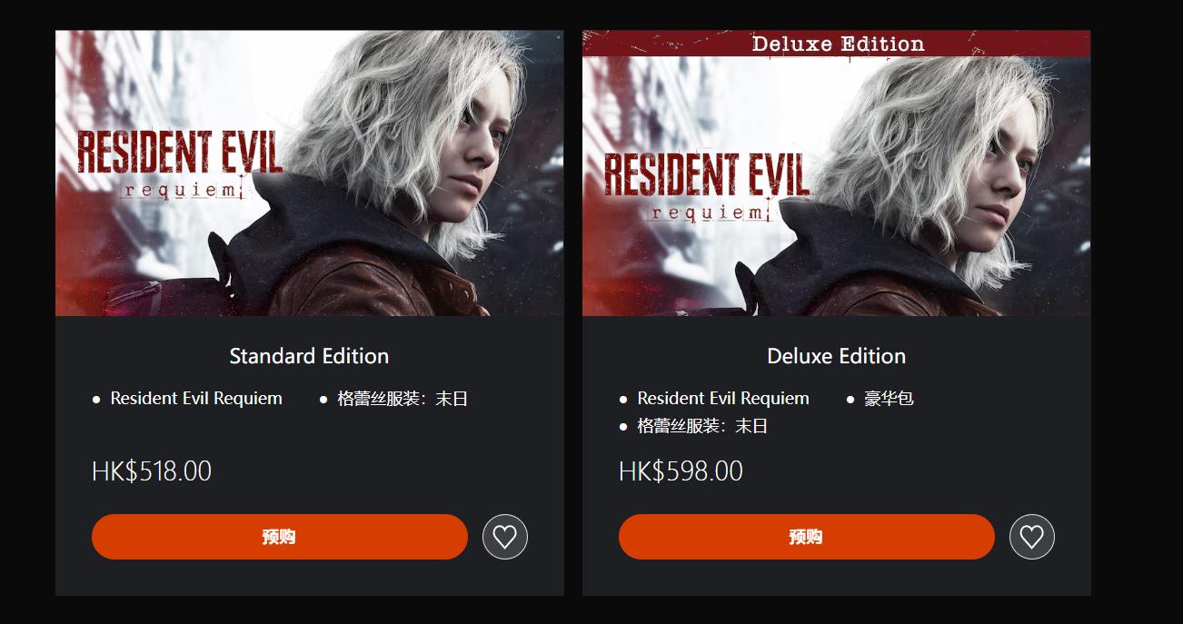Screen dimensions: 1183x624
Task: Select "Resident Evil Requiem" item in the Deluxe Edition list
Action: [723, 399]
